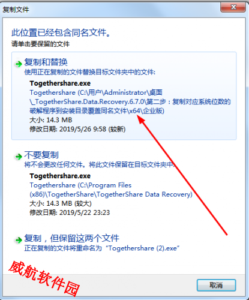Viewport: 249px width, 300px height.
Task: Click the 复制文件 title bar text
Action: pyautogui.click(x=16, y=10)
